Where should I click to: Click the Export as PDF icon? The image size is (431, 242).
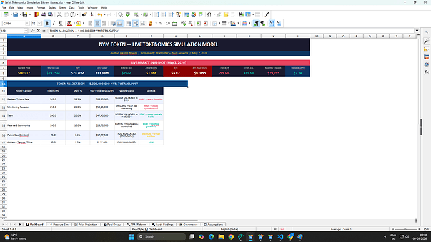37,14
